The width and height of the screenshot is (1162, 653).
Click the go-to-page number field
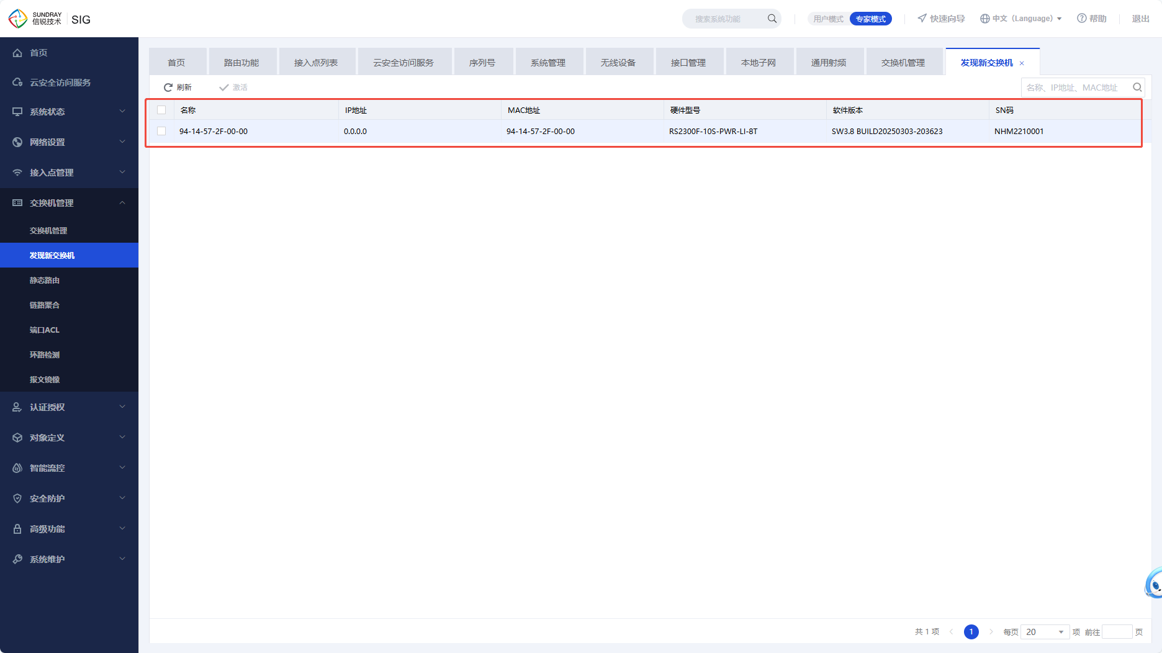[1117, 632]
